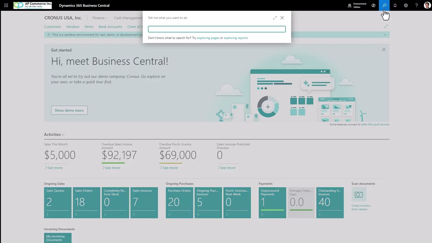Open the Sales Quotes tile
Viewport: 432px width, 243px height.
(x=58, y=202)
